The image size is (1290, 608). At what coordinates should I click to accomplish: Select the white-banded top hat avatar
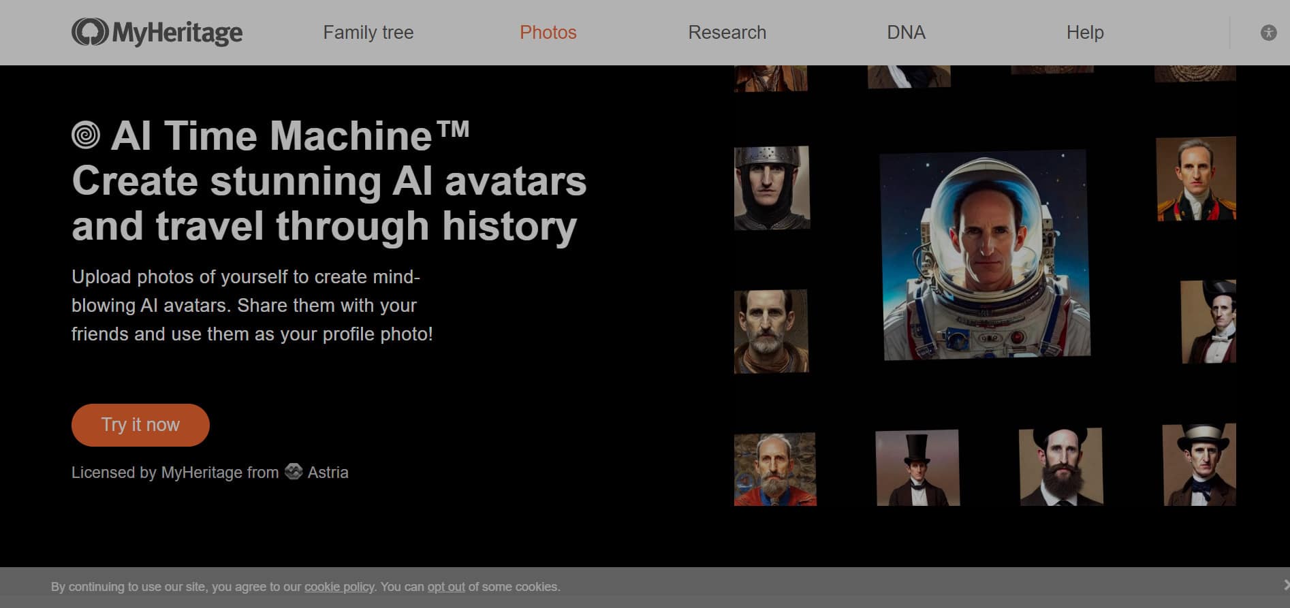[1199, 465]
